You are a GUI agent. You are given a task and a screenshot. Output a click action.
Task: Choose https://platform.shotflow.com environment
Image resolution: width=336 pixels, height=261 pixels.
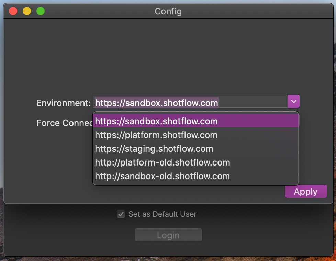tap(196, 135)
